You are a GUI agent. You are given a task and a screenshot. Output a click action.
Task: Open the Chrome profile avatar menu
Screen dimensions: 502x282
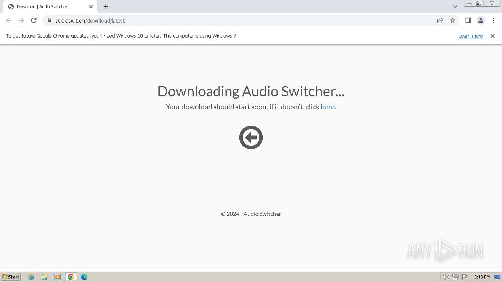click(x=480, y=20)
